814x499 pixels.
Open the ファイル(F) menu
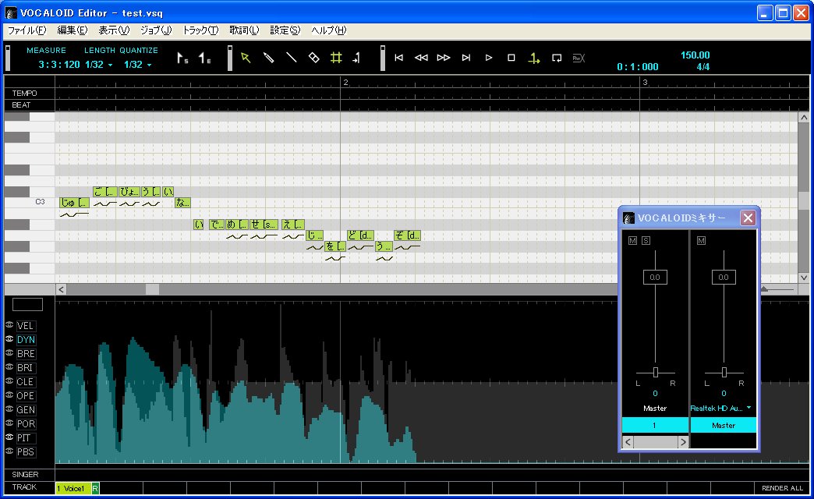pyautogui.click(x=27, y=30)
